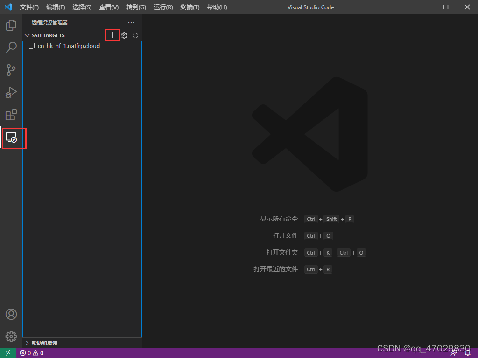Open the 查看(V) menu
This screenshot has width=478, height=358.
(x=108, y=7)
